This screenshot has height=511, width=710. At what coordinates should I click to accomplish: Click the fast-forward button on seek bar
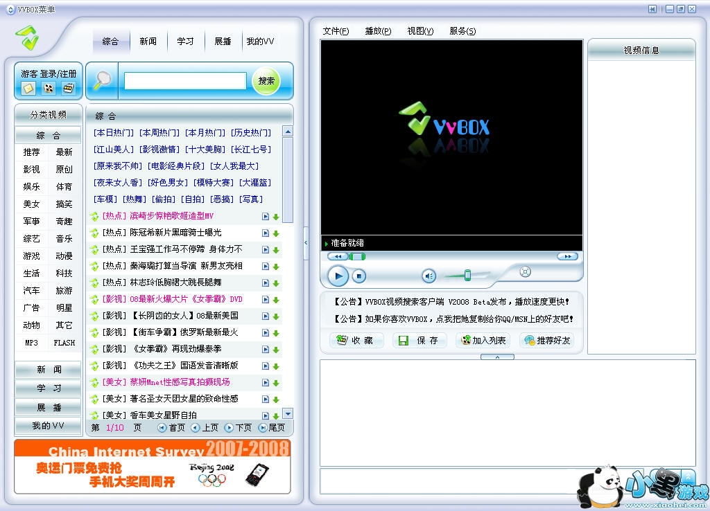pos(567,256)
